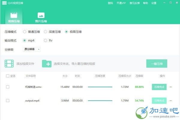
Task: Click the QVE app logo icon
Action: tap(4, 3)
